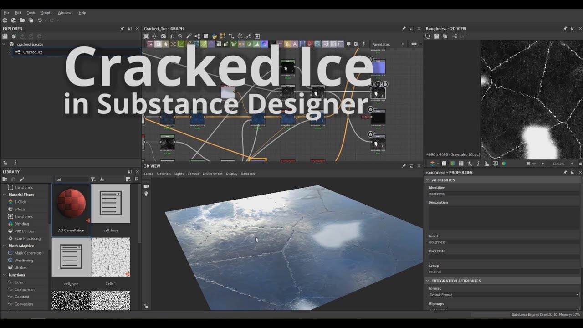Collapse the Mesh Adaptive category

click(5, 246)
